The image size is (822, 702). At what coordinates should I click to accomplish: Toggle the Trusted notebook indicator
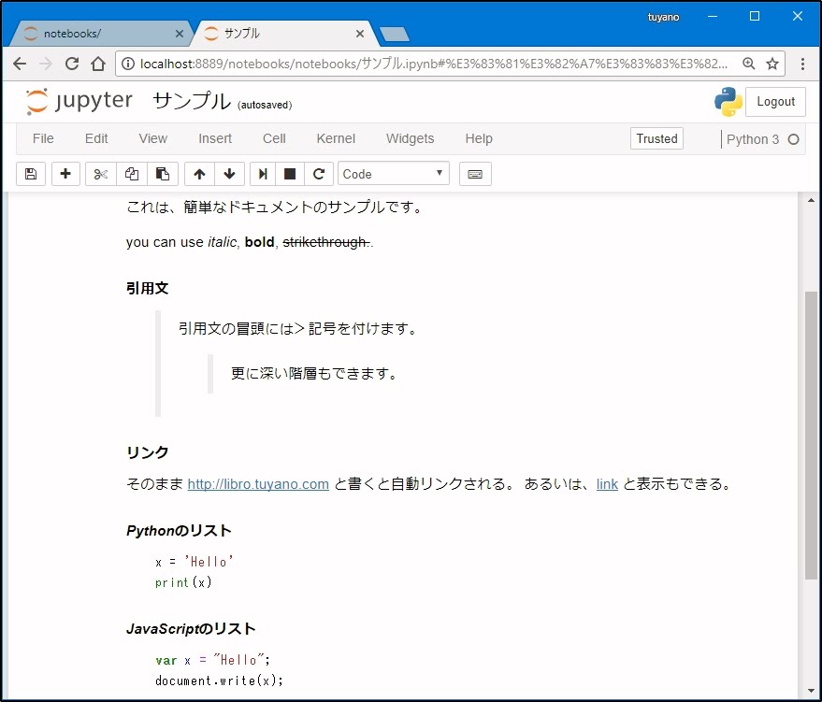pos(656,138)
